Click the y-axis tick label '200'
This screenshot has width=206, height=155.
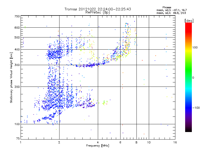point(17,87)
